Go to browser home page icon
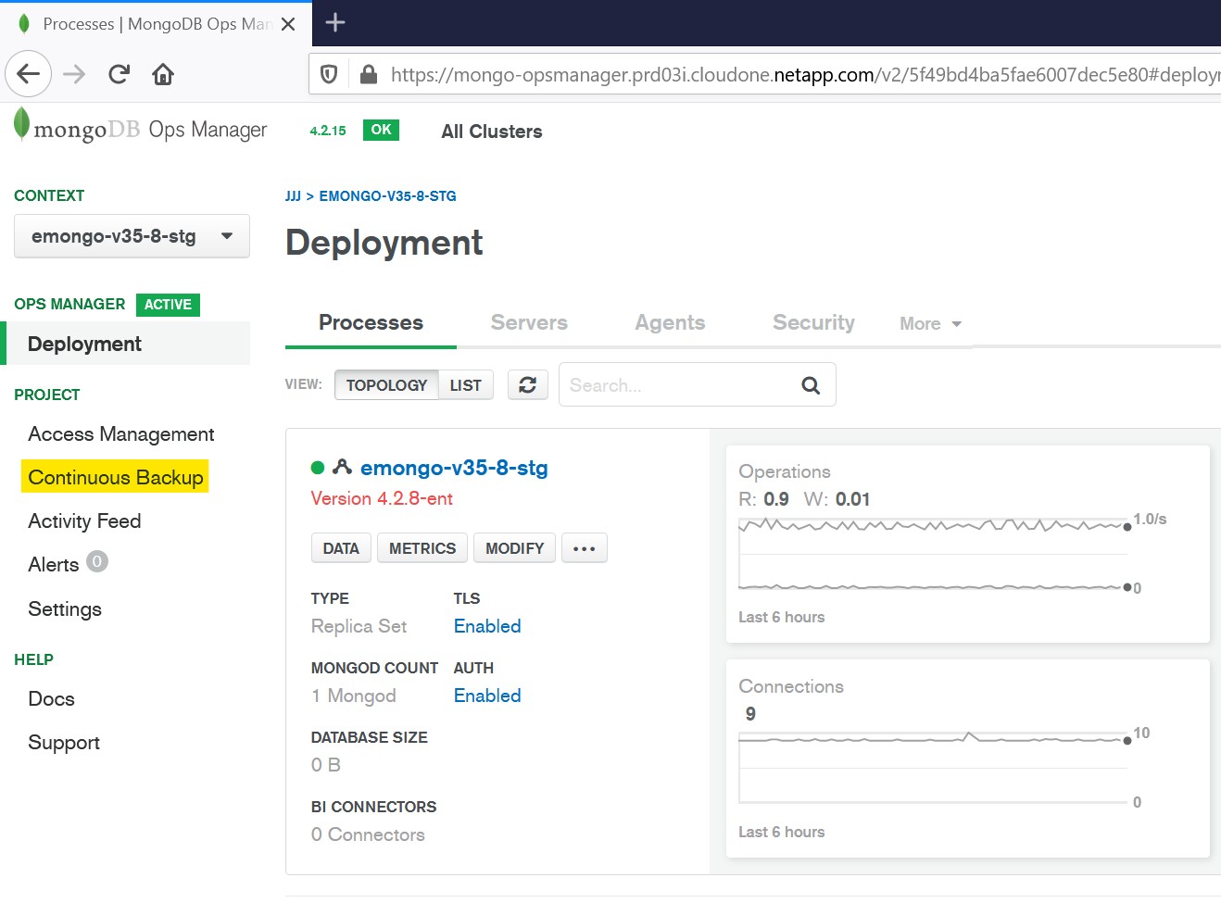 (x=163, y=74)
